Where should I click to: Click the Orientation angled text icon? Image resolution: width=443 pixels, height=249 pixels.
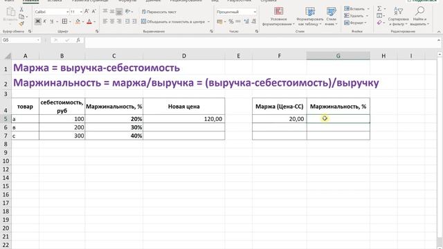pos(127,12)
